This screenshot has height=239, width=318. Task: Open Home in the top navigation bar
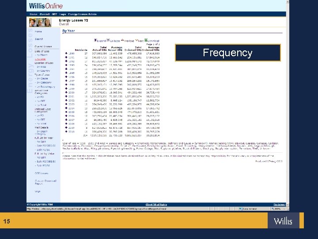point(34,14)
